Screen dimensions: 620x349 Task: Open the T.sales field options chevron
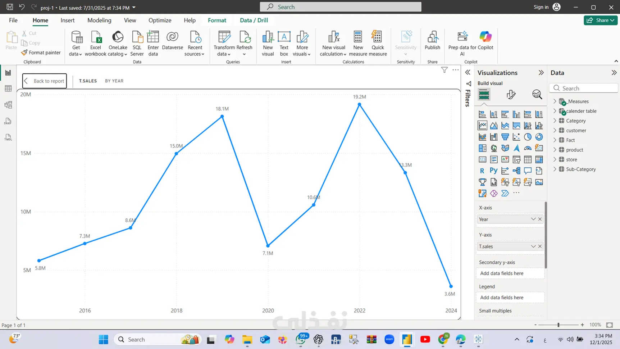click(x=533, y=246)
